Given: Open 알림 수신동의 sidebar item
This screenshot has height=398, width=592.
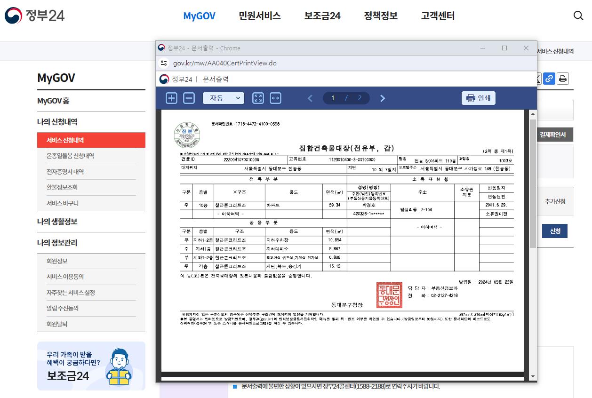Looking at the screenshot, I should point(63,308).
